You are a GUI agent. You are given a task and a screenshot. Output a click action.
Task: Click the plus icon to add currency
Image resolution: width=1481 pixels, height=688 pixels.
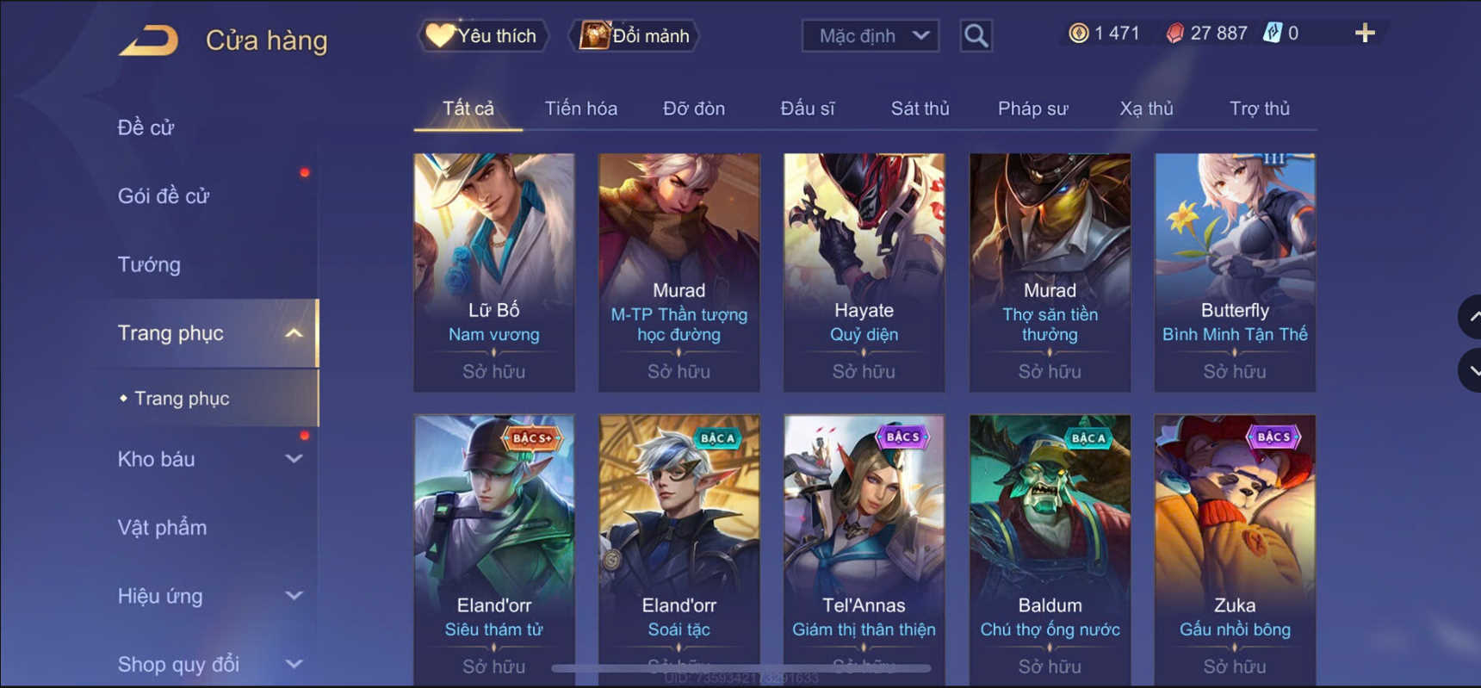[x=1365, y=34]
